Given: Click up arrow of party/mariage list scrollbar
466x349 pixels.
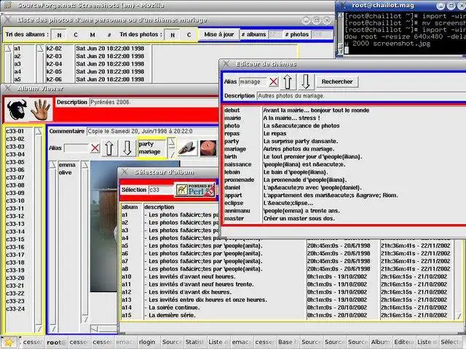Looking at the screenshot, I should click(x=172, y=142).
